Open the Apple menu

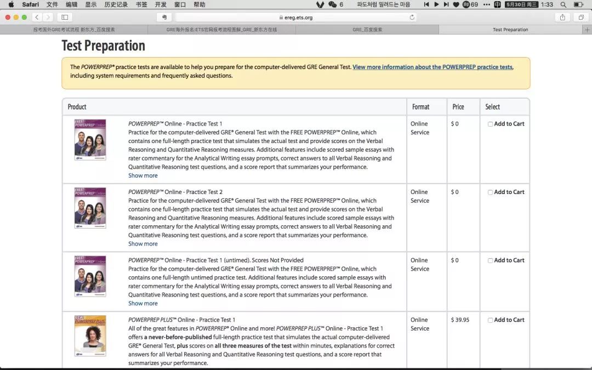pyautogui.click(x=11, y=4)
